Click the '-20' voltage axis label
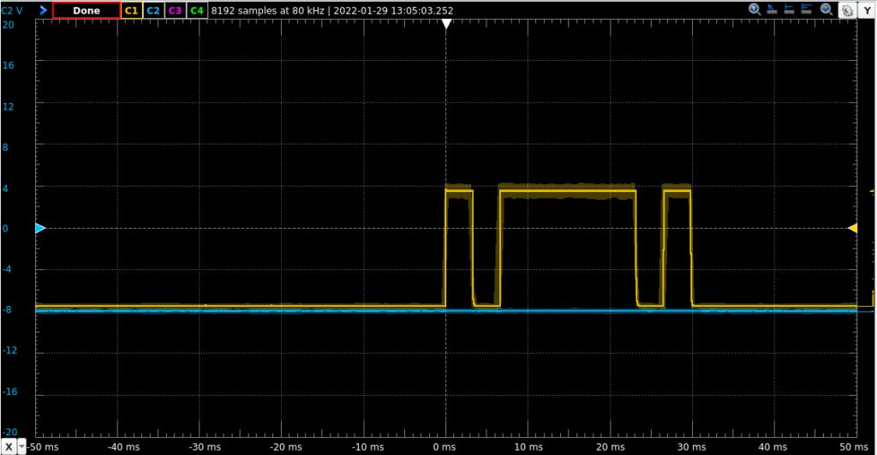The height and width of the screenshot is (455, 877). click(x=9, y=432)
